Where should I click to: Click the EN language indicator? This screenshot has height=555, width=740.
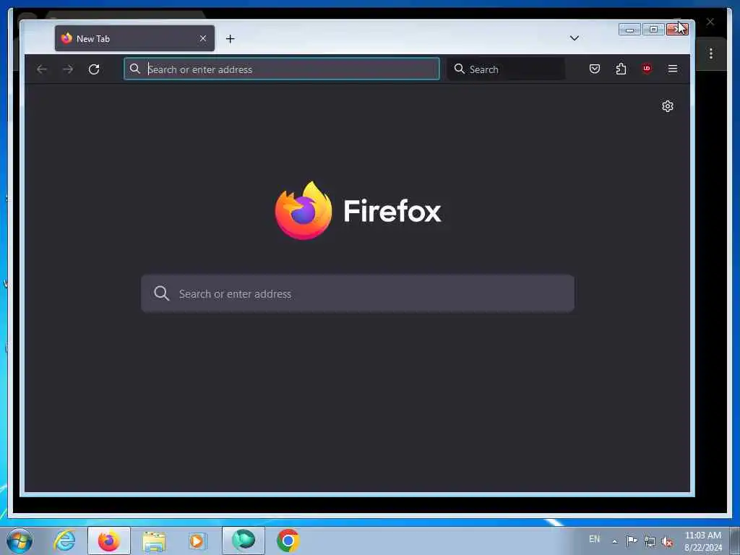tap(594, 539)
